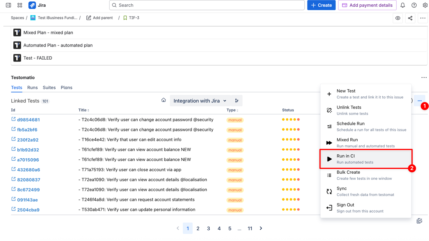
Task: Go to page 3 of linked tests
Action: [x=208, y=229]
